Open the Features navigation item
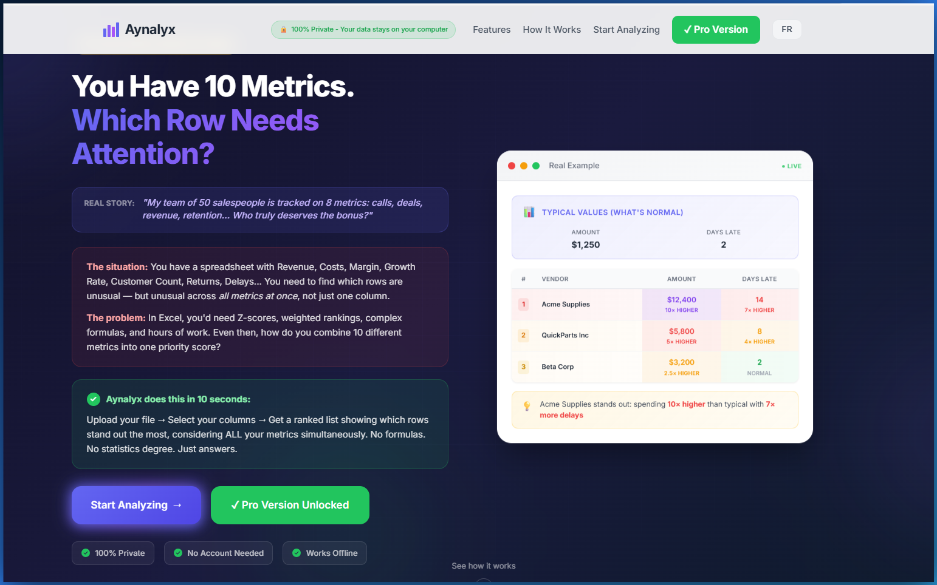 click(x=492, y=29)
